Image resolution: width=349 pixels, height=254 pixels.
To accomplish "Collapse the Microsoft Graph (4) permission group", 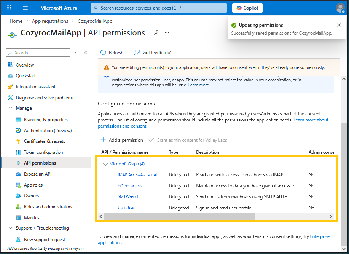I will pos(105,164).
